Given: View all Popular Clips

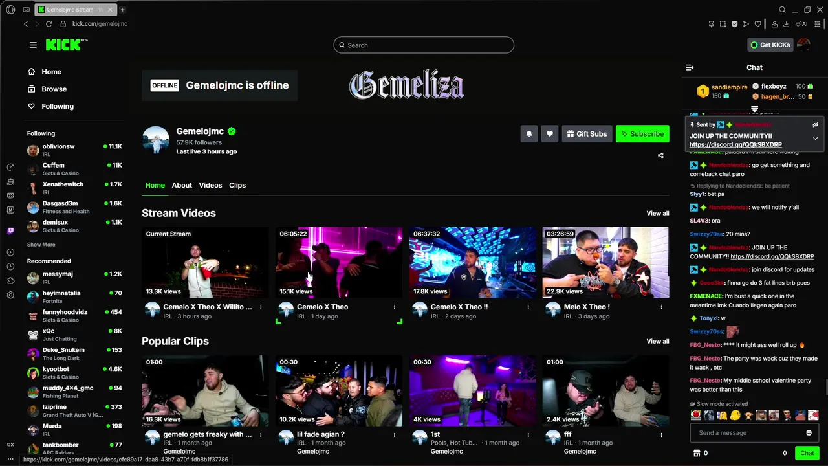Looking at the screenshot, I should click(658, 341).
